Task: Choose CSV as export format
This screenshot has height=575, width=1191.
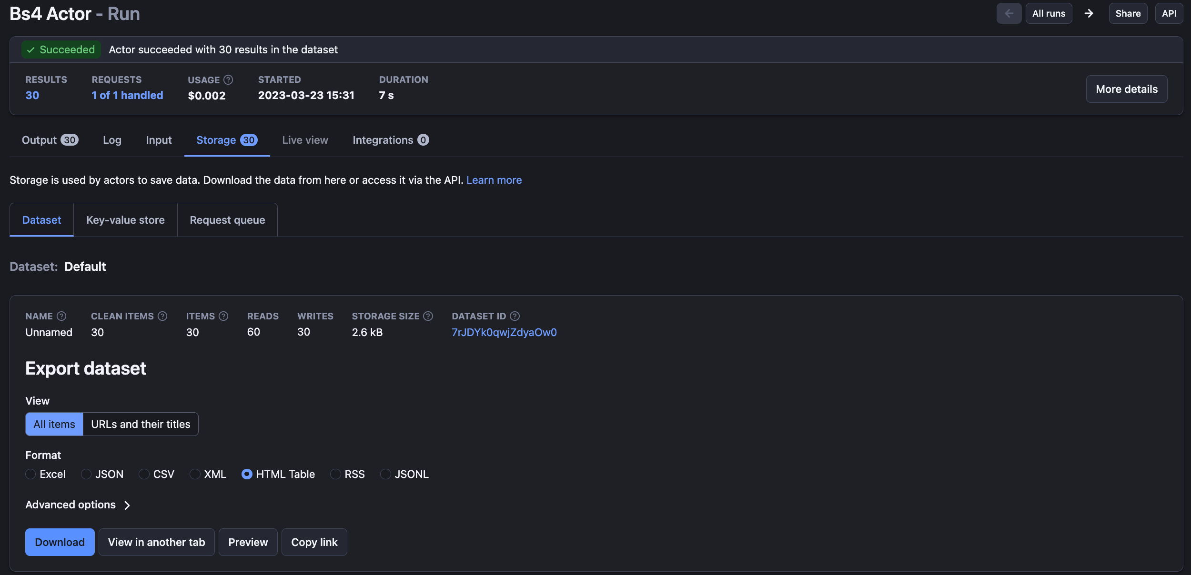Action: coord(144,474)
